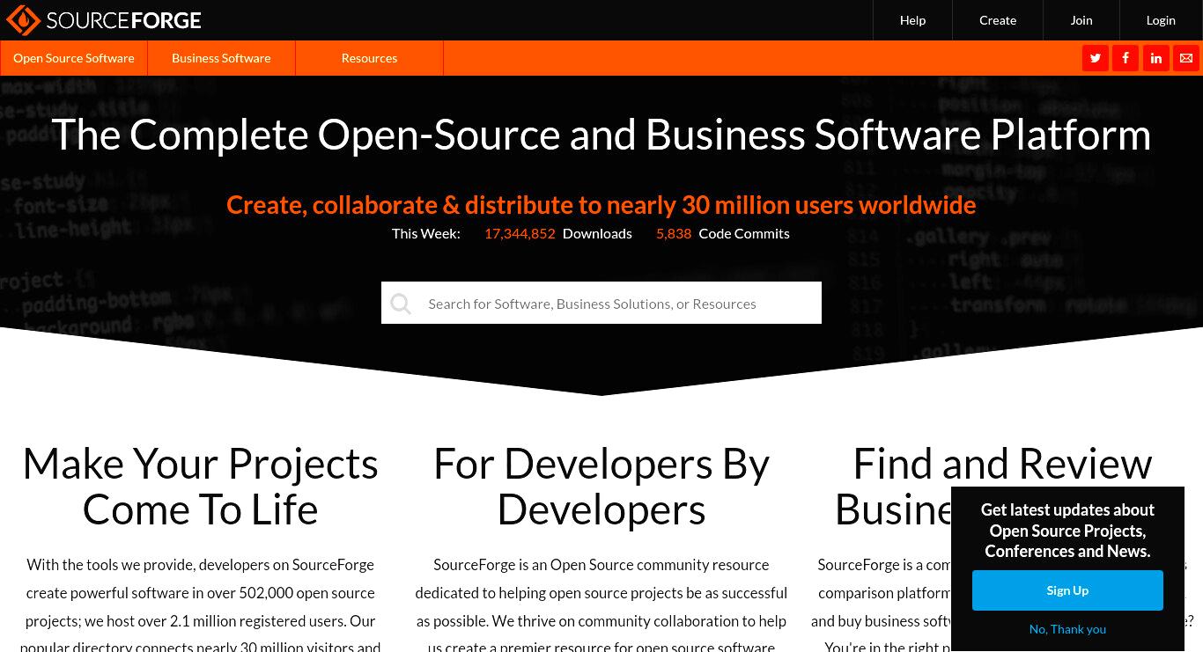Viewport: 1203px width, 652px height.
Task: Click the email envelope share icon
Action: coord(1186,58)
